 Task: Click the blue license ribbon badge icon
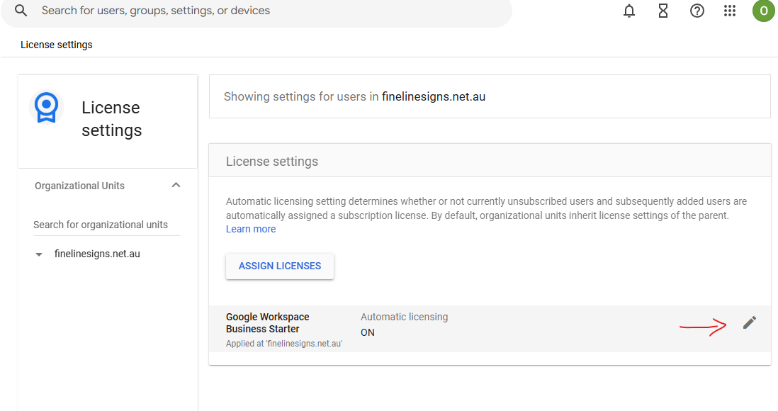click(x=47, y=107)
